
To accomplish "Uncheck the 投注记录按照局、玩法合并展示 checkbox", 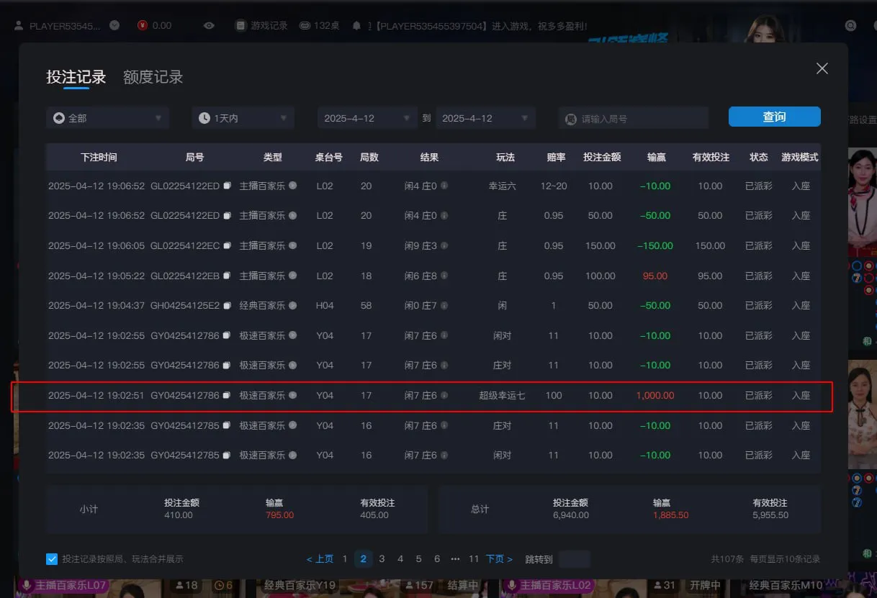I will point(51,558).
